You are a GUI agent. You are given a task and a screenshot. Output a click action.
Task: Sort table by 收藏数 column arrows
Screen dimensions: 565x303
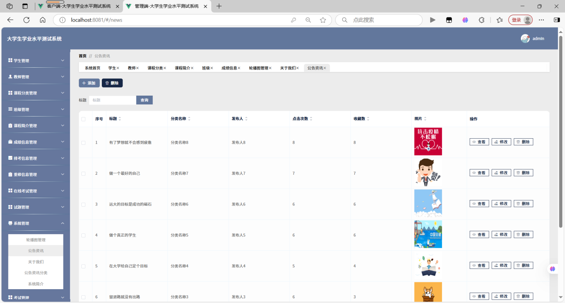click(x=368, y=119)
